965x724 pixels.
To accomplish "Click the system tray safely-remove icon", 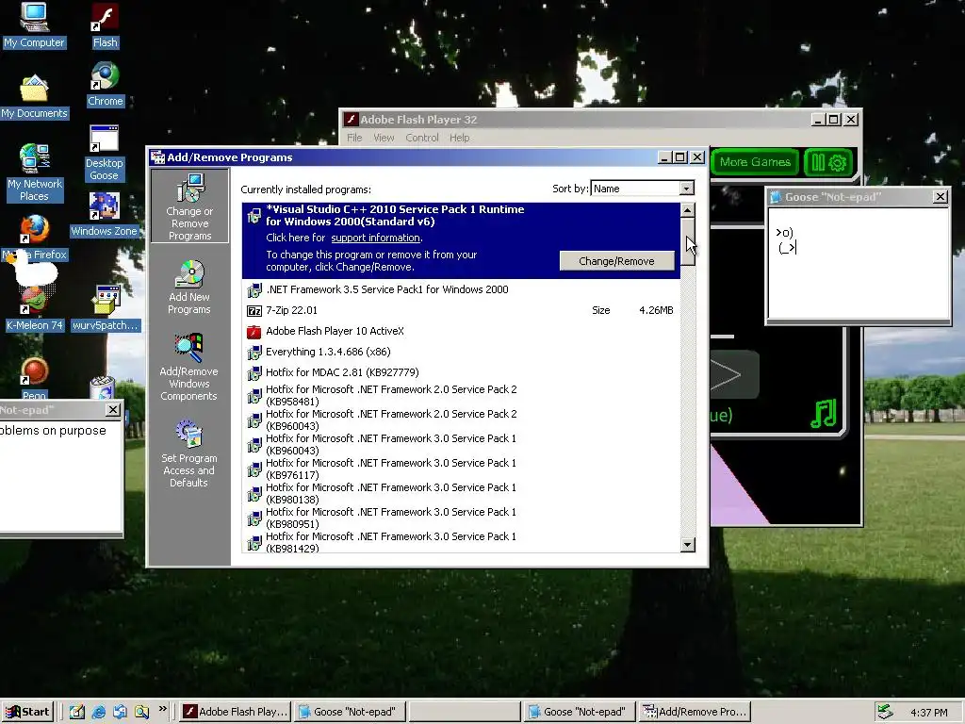I will pos(884,712).
